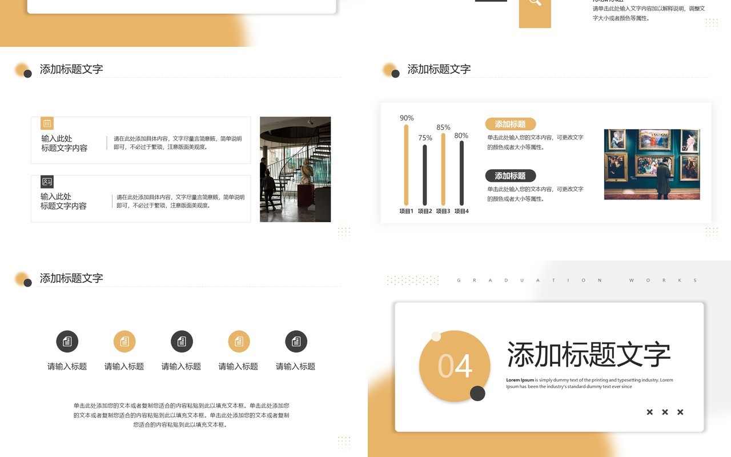This screenshot has width=731, height=457.
Task: Click the 添加标题文字 heading above the staircase slide
Action: click(71, 69)
